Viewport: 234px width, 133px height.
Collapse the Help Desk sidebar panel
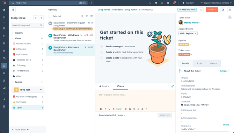coord(13,9)
